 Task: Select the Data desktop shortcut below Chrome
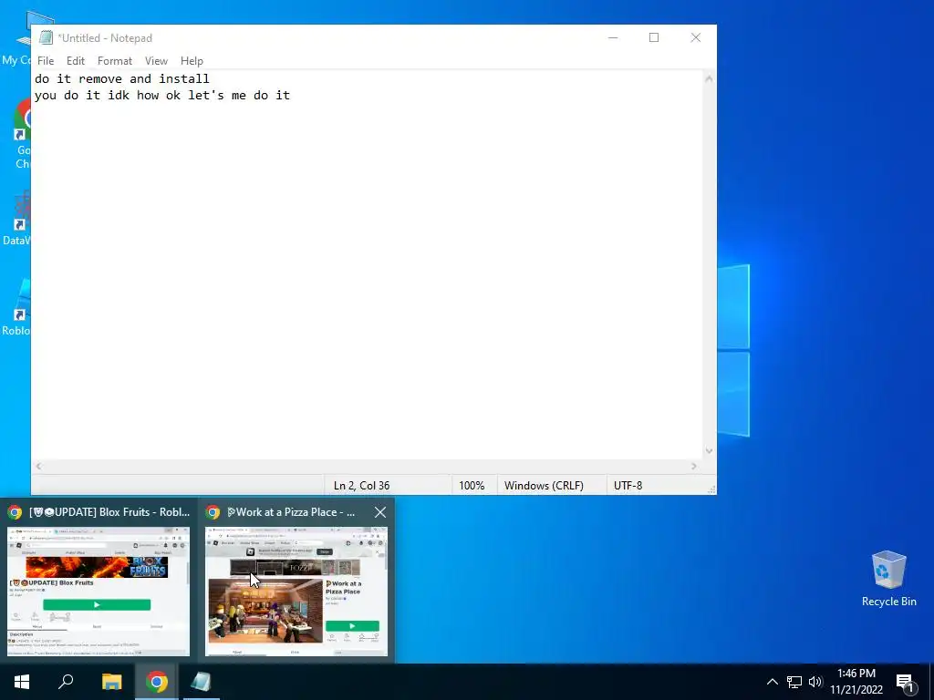[18, 218]
